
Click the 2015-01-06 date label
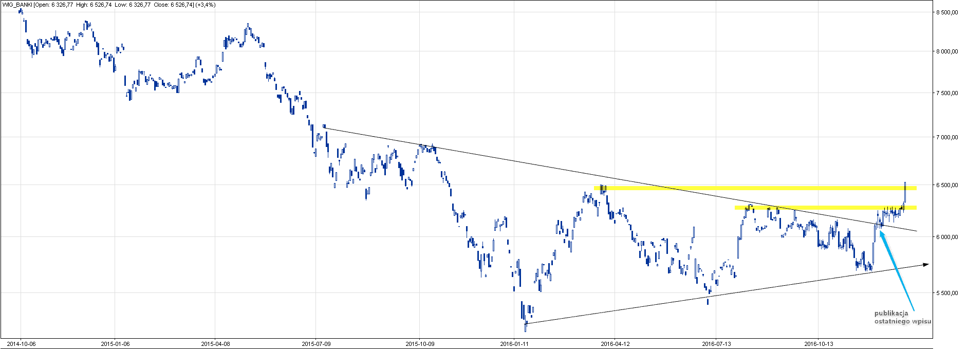click(x=115, y=344)
